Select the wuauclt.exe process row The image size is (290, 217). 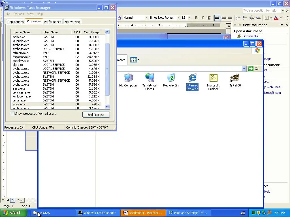pos(56,41)
